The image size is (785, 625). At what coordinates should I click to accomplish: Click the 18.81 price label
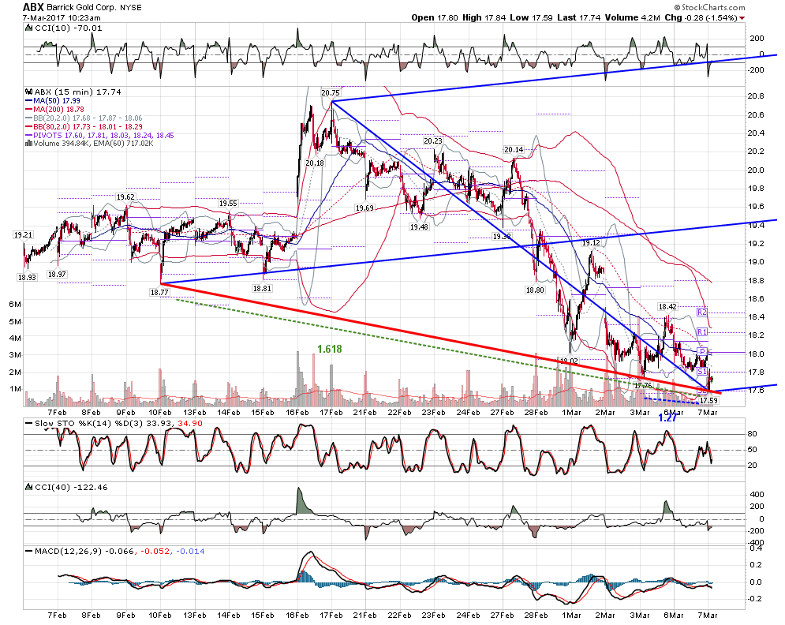point(262,289)
